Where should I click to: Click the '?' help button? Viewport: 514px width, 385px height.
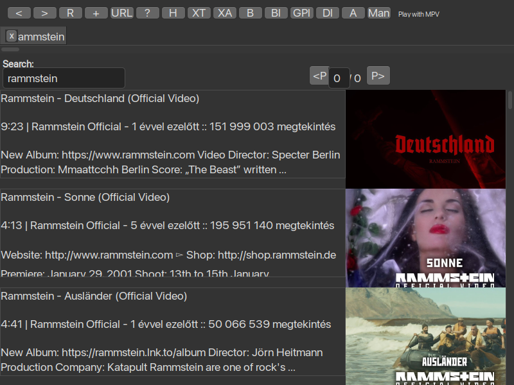(x=147, y=13)
